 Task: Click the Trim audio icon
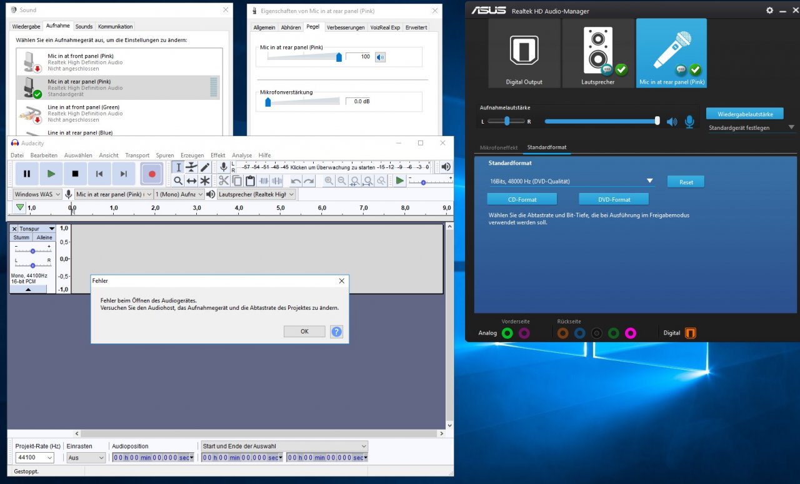pyautogui.click(x=264, y=180)
